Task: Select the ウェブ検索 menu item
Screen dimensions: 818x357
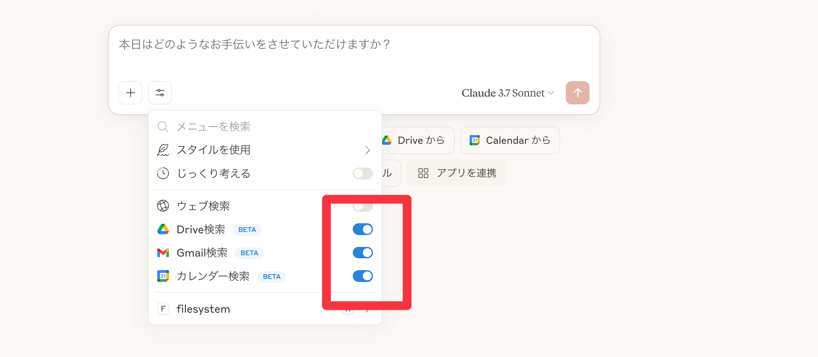Action: pyautogui.click(x=203, y=206)
